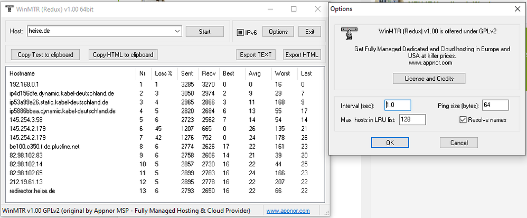Select the redirector.heise.de row
This screenshot has height=218, width=527.
[x=33, y=191]
